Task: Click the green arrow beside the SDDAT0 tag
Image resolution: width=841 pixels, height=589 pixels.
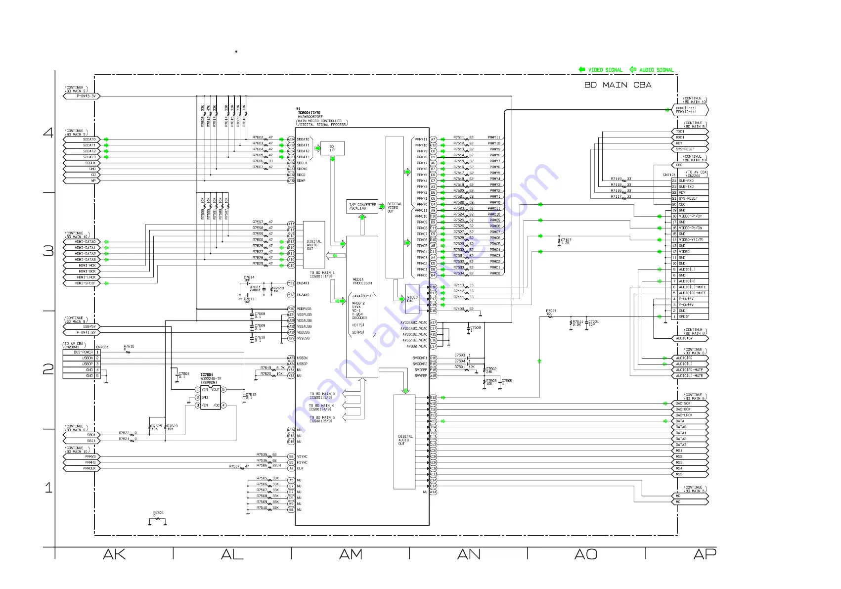Action: 106,139
